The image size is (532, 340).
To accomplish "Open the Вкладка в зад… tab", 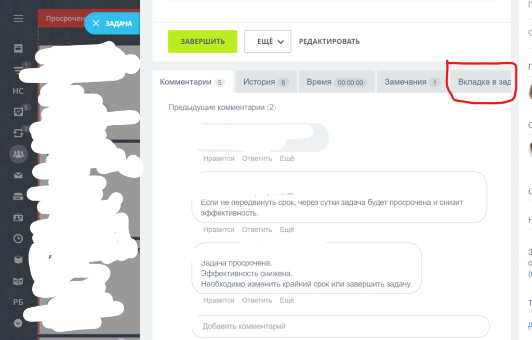I will pos(481,82).
